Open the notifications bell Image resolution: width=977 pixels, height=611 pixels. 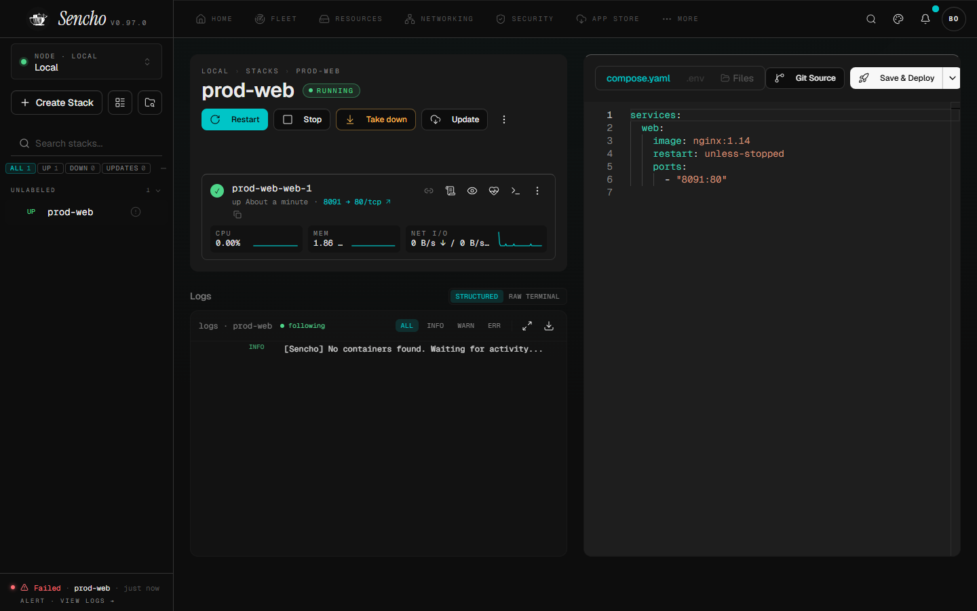(925, 19)
